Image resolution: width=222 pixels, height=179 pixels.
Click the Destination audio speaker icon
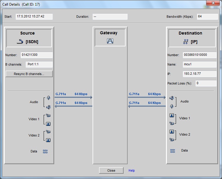pos(172,98)
